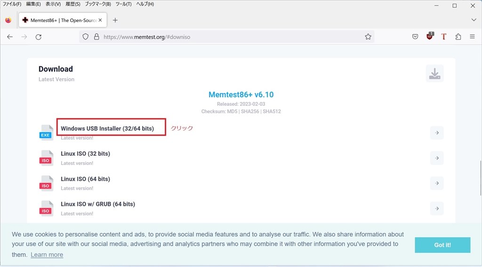Open the Pocket save icon
The width and height of the screenshot is (482, 267).
[415, 37]
